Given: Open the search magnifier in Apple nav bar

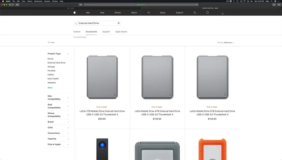Looking at the screenshot, I should pos(195,12).
